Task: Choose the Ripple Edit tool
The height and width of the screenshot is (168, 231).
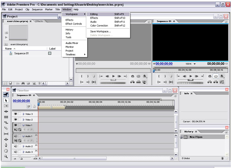Action: click(6, 111)
